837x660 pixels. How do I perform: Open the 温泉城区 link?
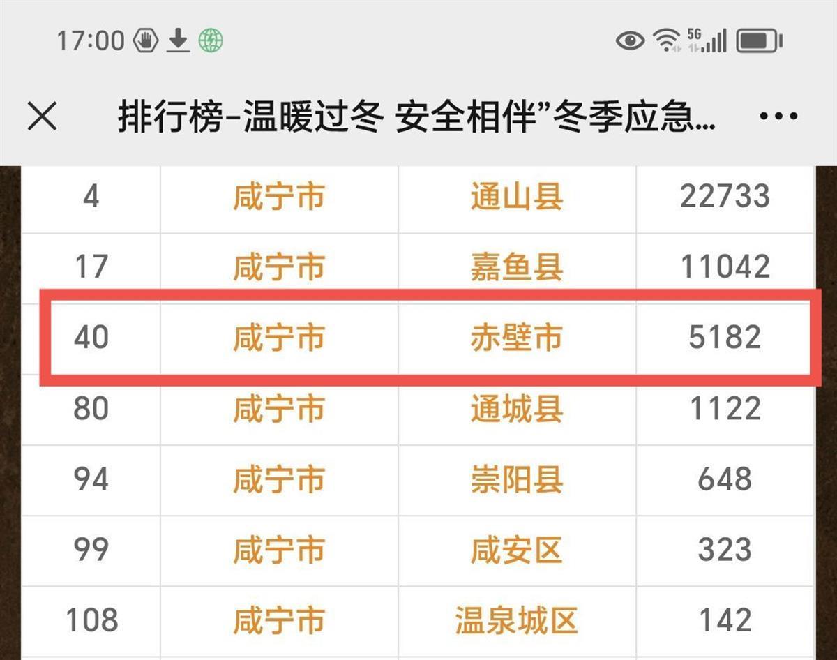516,620
